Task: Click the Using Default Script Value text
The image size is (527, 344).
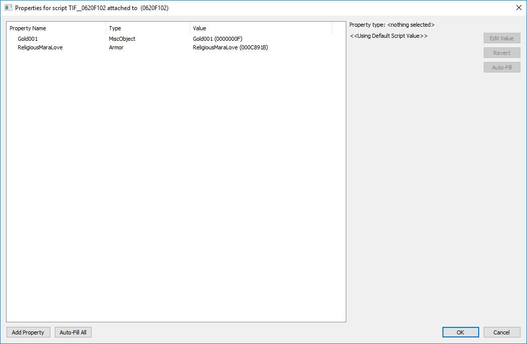Action: pos(388,36)
